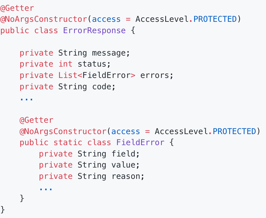Click the first AccessLevel.PROTECTED value
Viewport: 266px width, 218px height.
point(186,19)
